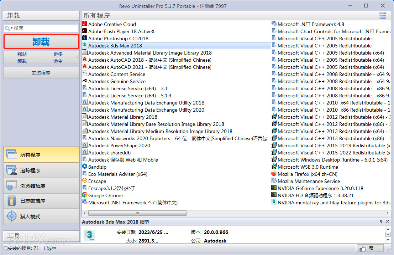Close the details panel
The image size is (394, 255).
coord(387,221)
